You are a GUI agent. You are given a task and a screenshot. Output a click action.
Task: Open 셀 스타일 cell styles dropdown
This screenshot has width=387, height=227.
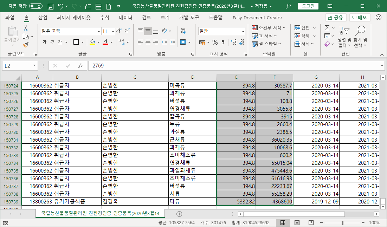pyautogui.click(x=266, y=44)
